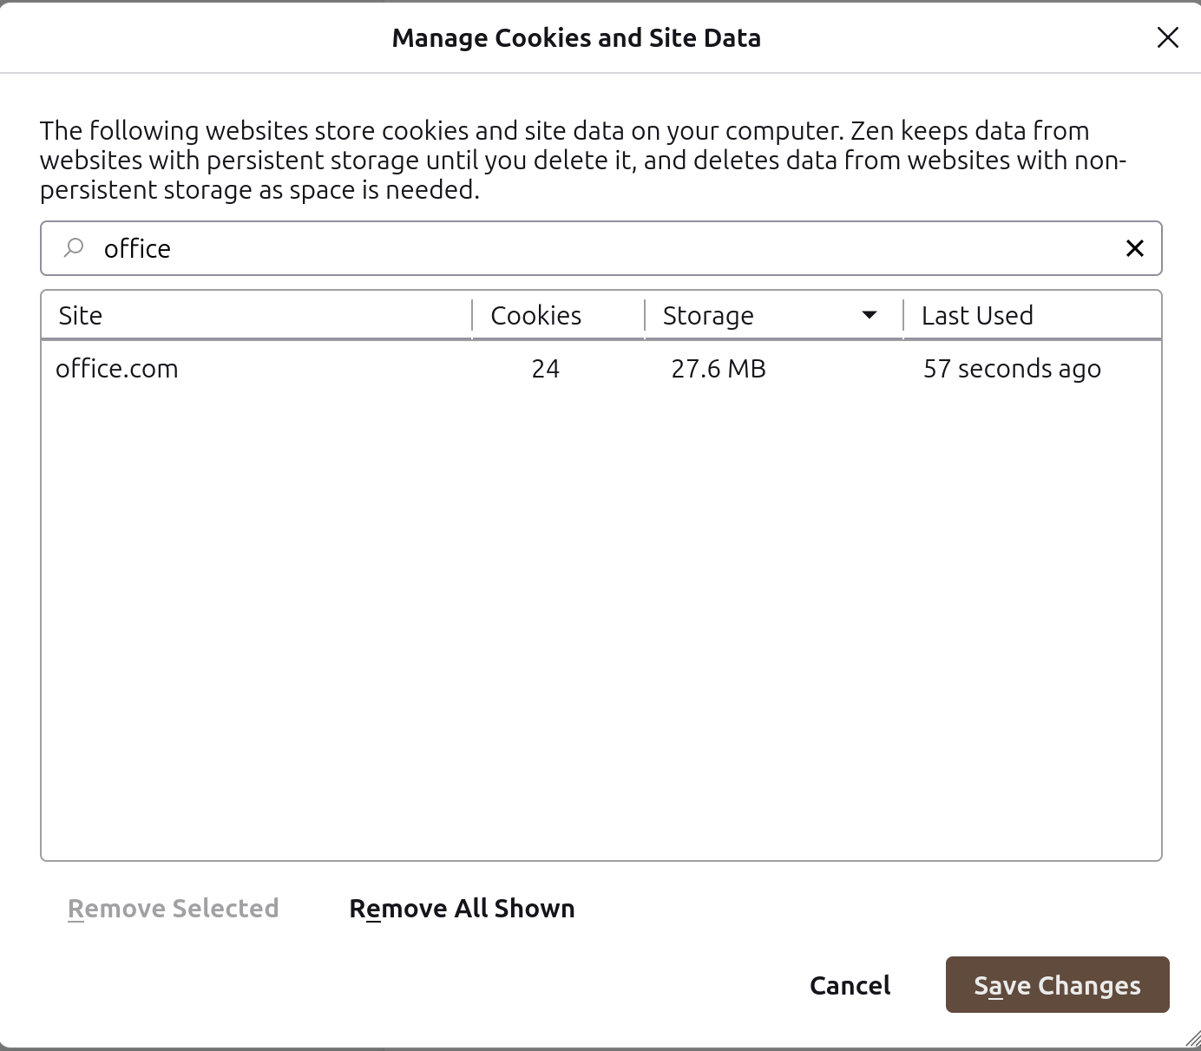The width and height of the screenshot is (1201, 1051).
Task: Click the '57 seconds ago' last used value
Action: [1012, 369]
